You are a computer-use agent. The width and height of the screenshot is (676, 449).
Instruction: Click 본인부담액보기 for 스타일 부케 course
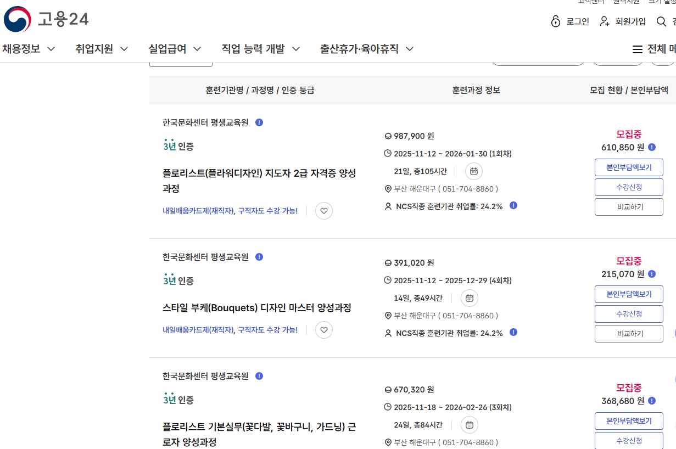click(x=629, y=294)
